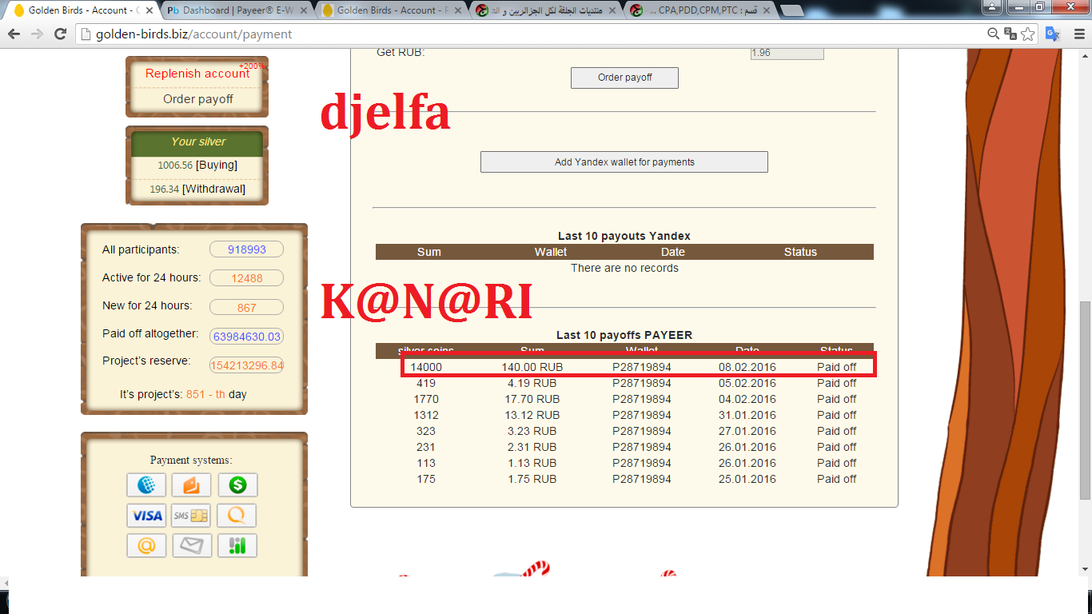1092x614 pixels.
Task: Reload the golden-birds.biz page
Action: tap(60, 34)
